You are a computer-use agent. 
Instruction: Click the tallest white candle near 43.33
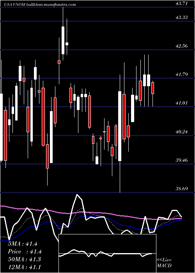tap(63, 40)
